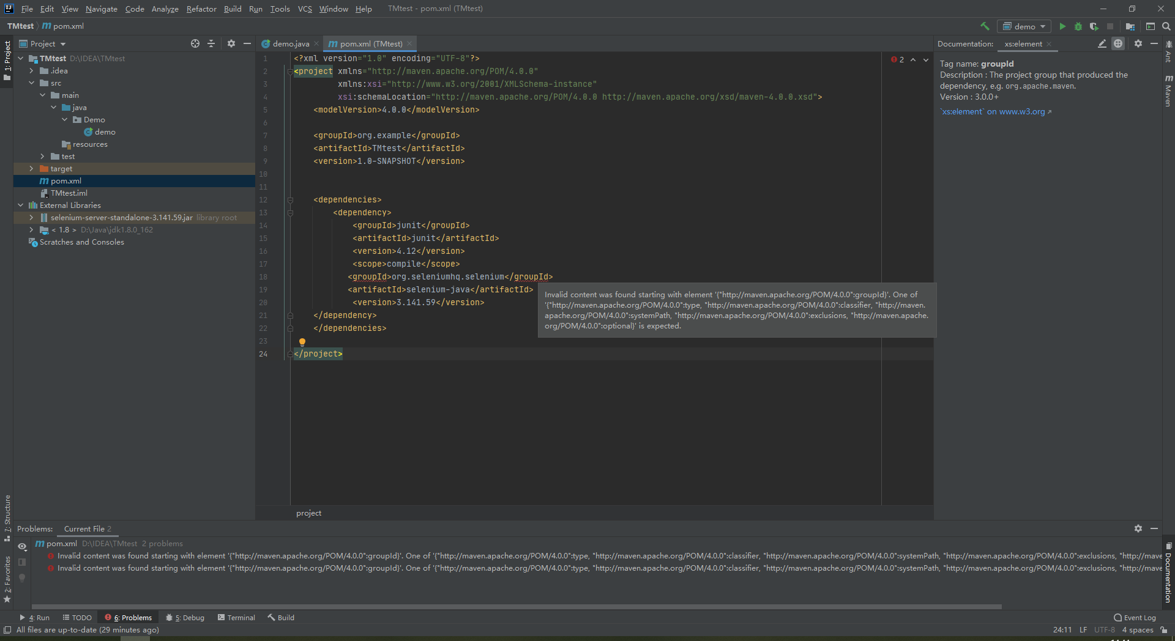
Task: Click 24:11 caret position indicator
Action: tap(1062, 630)
